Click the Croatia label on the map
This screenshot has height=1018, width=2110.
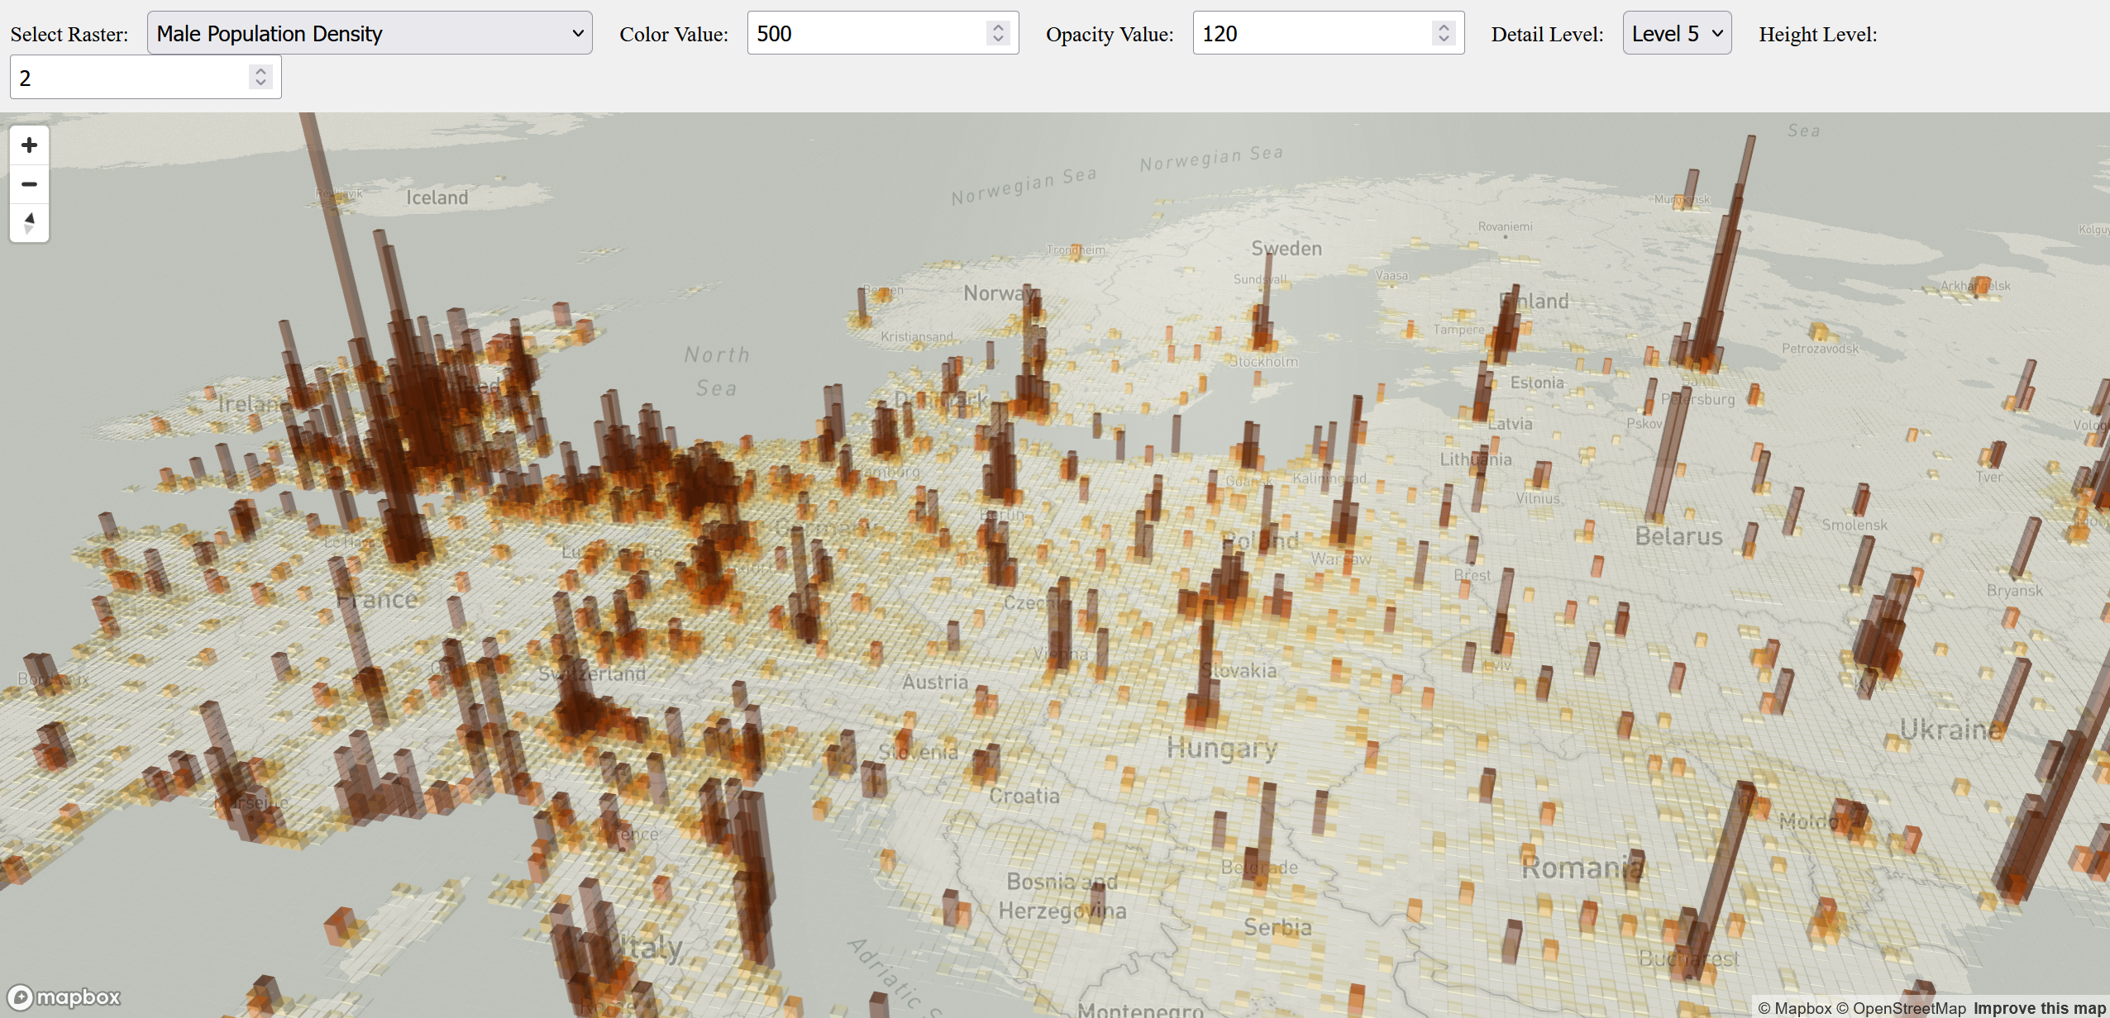click(1024, 796)
